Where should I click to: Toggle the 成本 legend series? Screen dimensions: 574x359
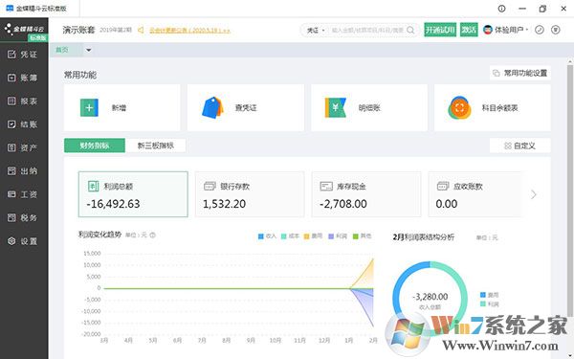[x=290, y=236]
